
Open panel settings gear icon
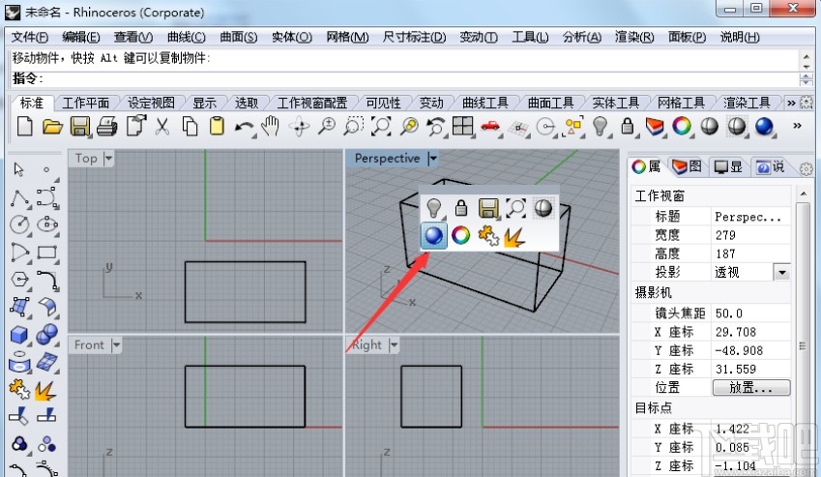[806, 168]
